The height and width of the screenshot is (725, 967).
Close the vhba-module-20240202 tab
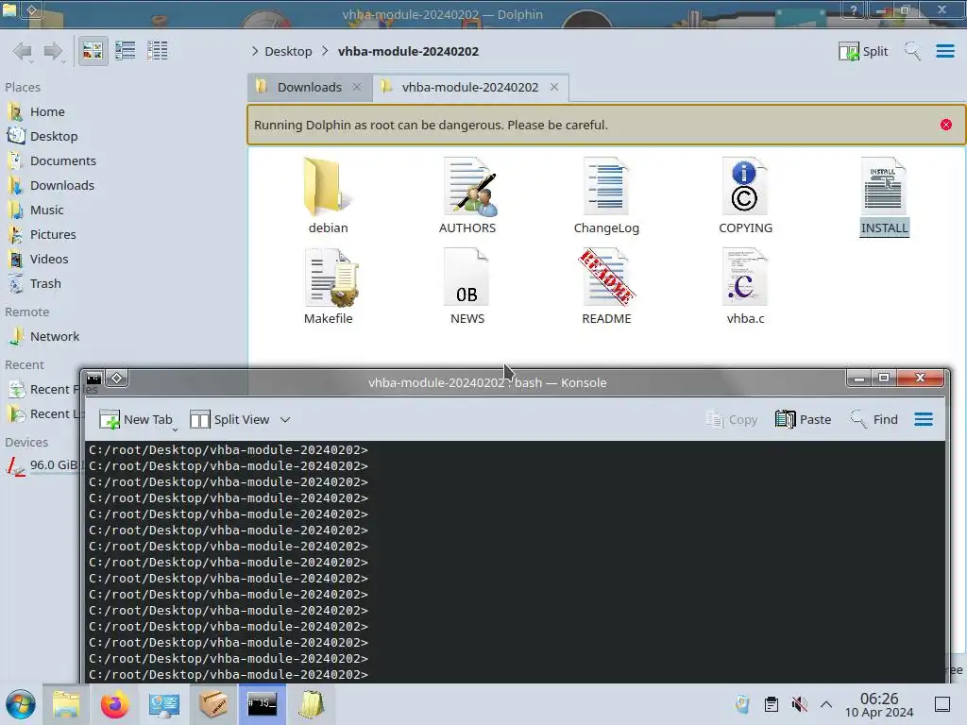(554, 87)
